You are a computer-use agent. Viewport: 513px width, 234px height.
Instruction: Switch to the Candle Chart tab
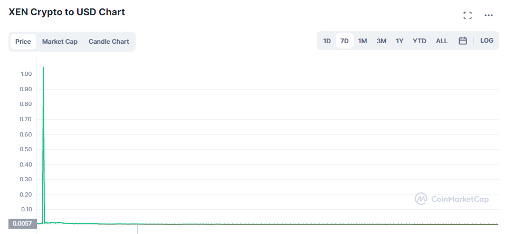(109, 42)
